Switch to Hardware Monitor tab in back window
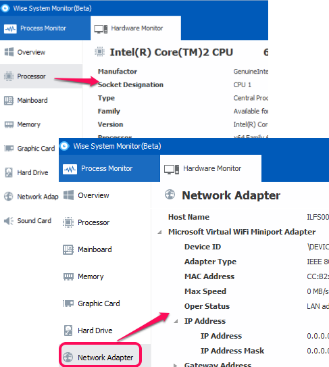The image size is (329, 367). click(x=136, y=28)
